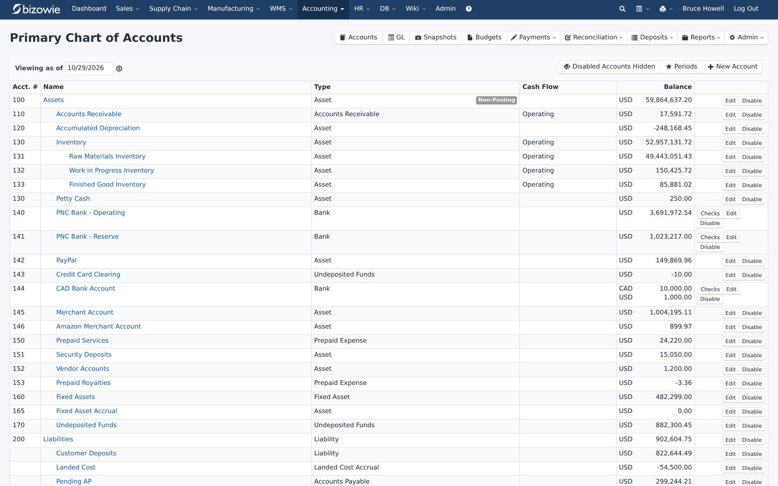This screenshot has height=486, width=778.
Task: Open the help question mark icon
Action: click(469, 9)
